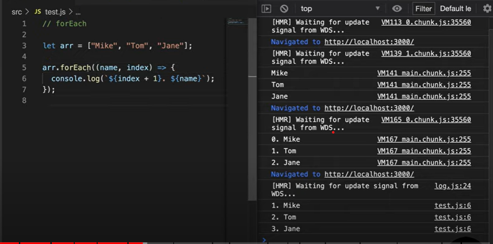
Task: Open the '...' breadcrumb symbol segment
Action: (x=78, y=13)
